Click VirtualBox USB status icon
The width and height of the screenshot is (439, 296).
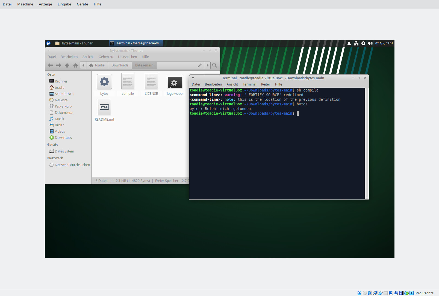pos(380,293)
